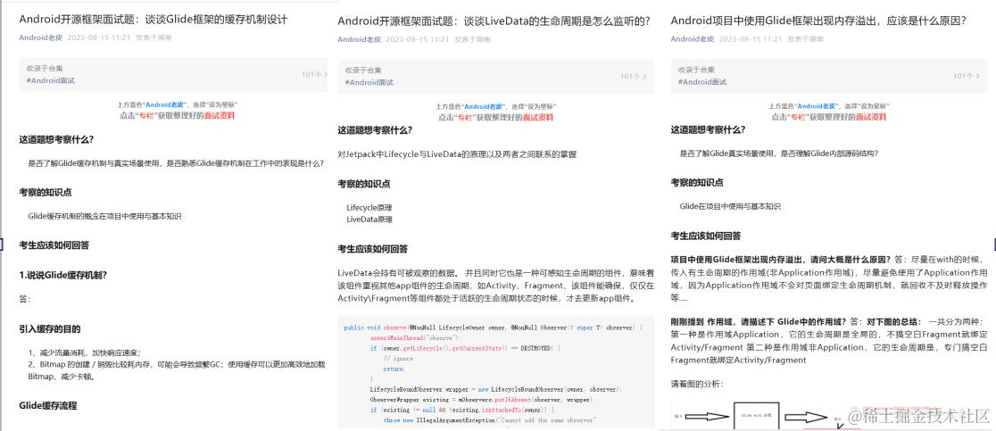Click red 专栏 text in 内存溢出 article
The height and width of the screenshot is (431, 996).
[799, 117]
